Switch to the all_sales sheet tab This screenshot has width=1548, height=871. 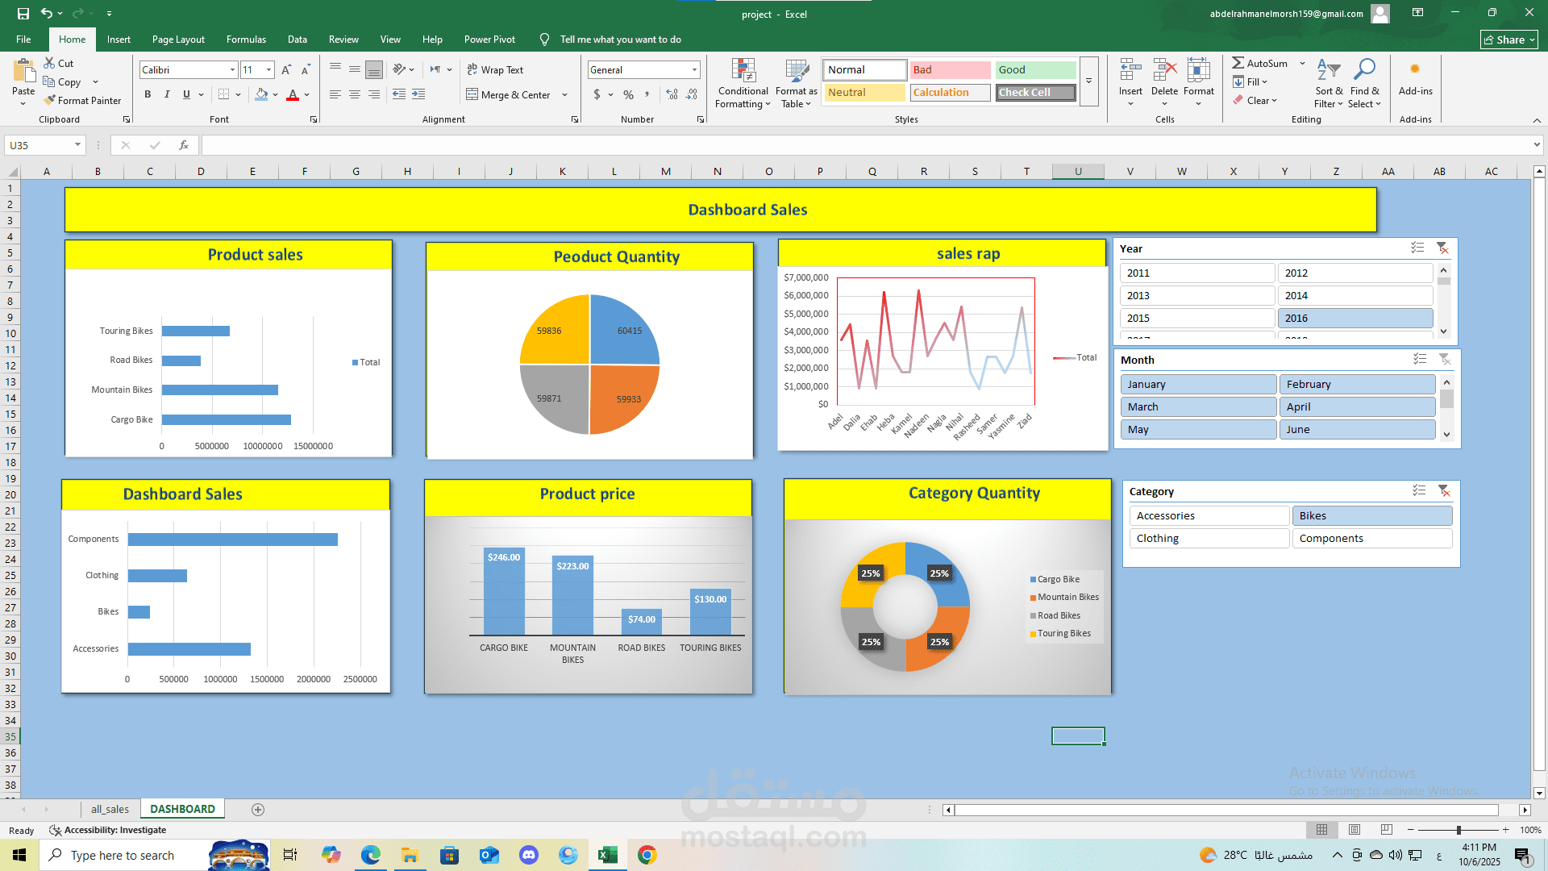click(x=110, y=809)
